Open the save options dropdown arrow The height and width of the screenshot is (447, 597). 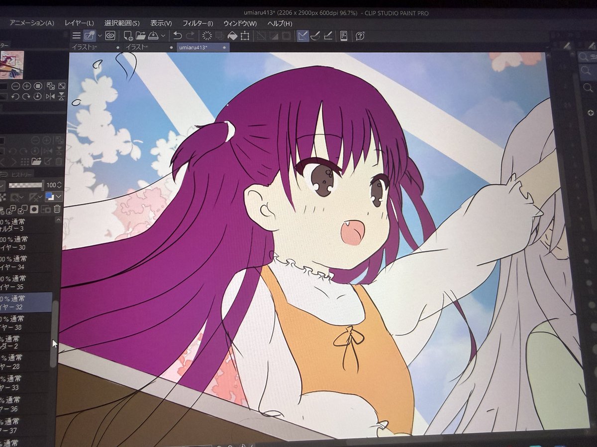pos(163,36)
